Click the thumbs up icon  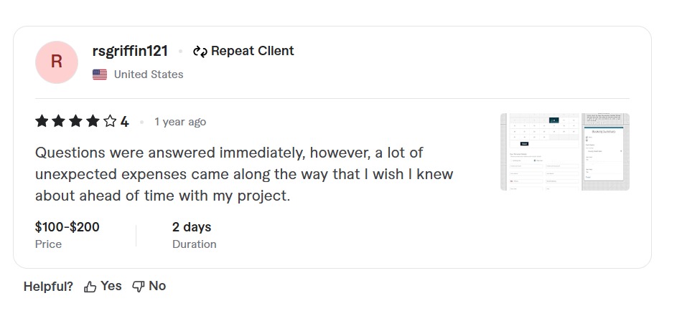[x=90, y=287]
